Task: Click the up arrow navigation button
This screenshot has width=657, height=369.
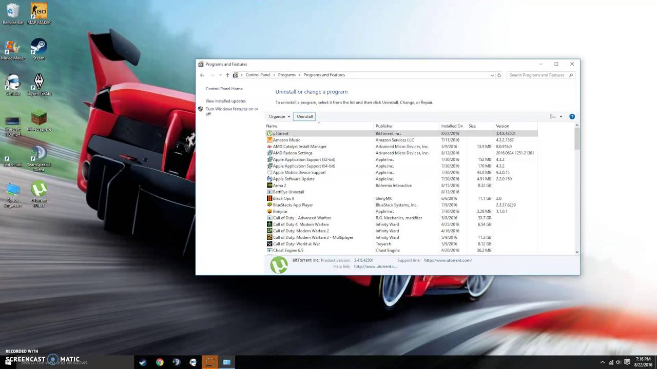Action: point(227,75)
